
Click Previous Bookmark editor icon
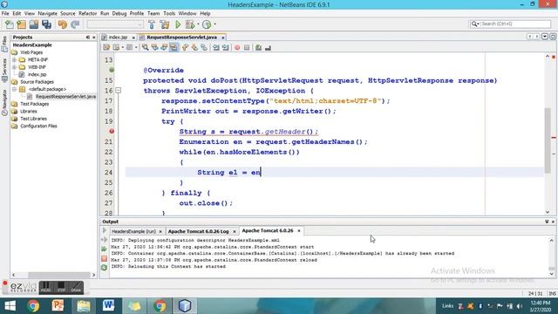[x=185, y=47]
